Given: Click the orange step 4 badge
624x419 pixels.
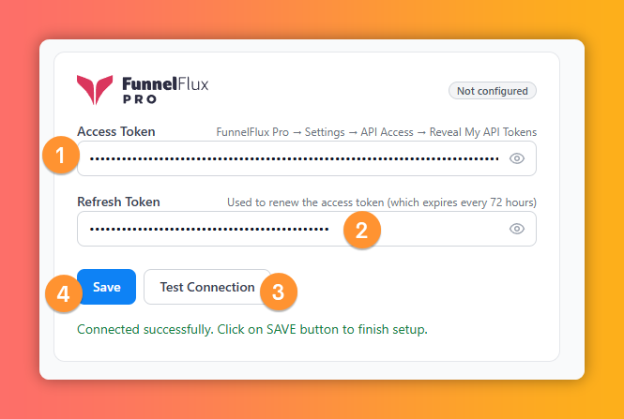Looking at the screenshot, I should coord(63,293).
